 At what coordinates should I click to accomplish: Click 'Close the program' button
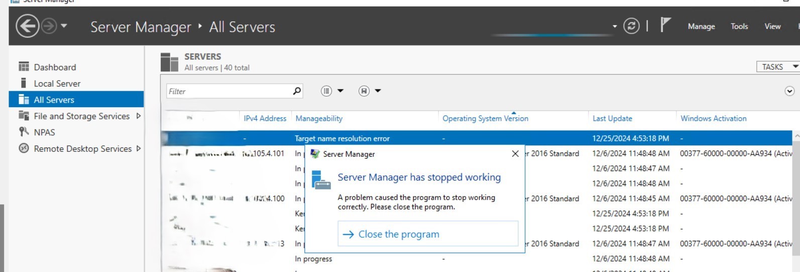tap(428, 234)
